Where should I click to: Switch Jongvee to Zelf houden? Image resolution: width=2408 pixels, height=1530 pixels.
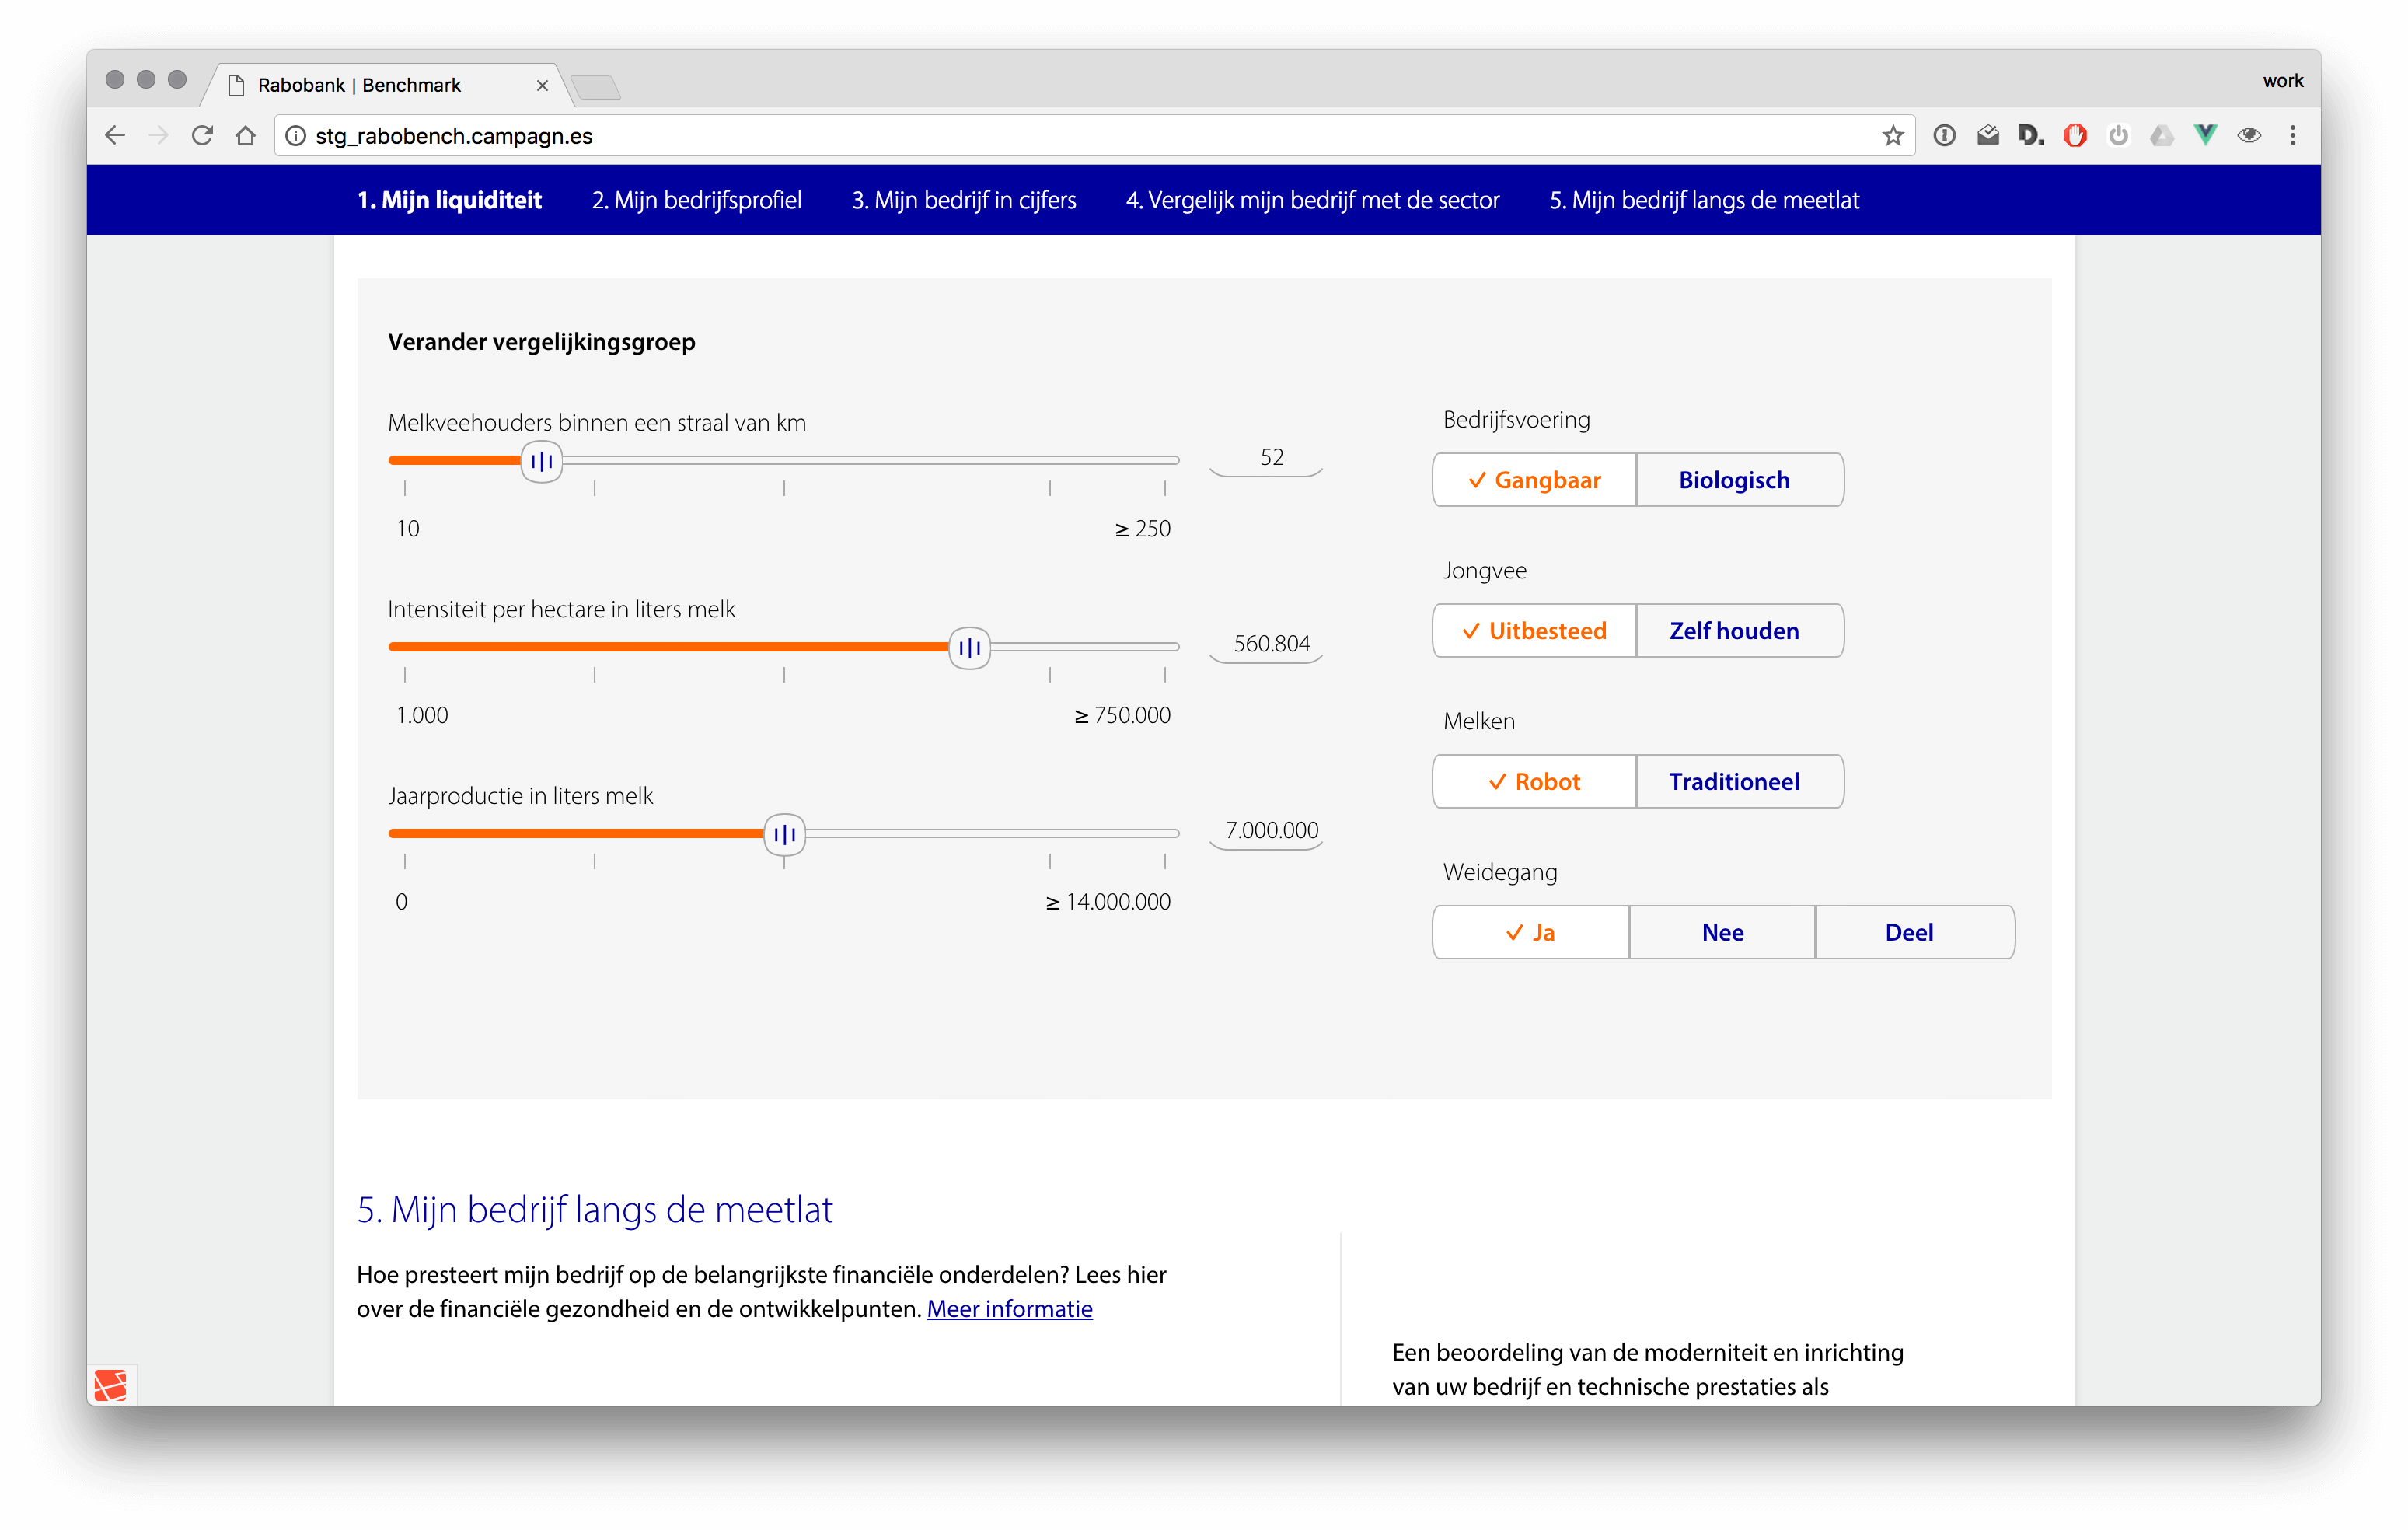1740,630
